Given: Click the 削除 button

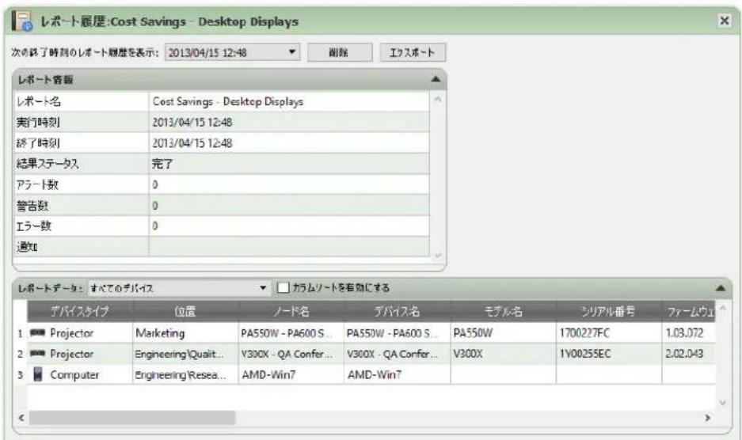Looking at the screenshot, I should coord(339,52).
